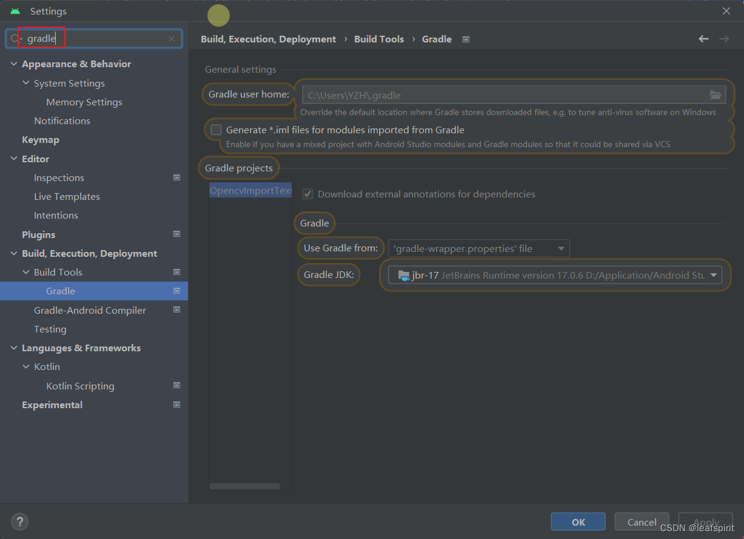Open Experimental settings
Screen dimensions: 744x539
pos(52,405)
